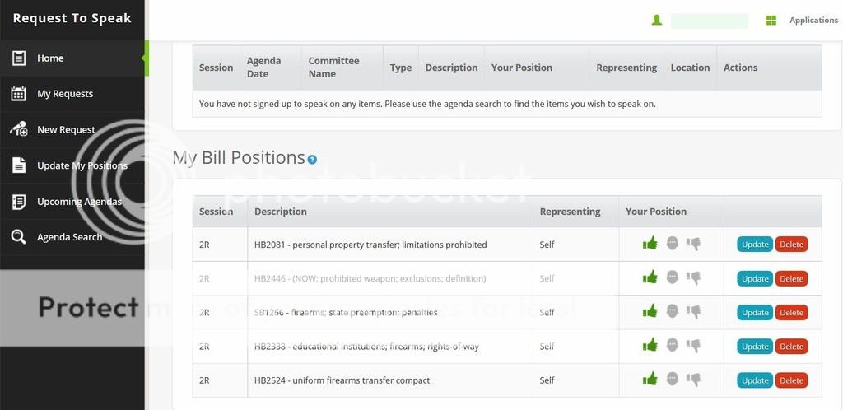Image resolution: width=843 pixels, height=410 pixels.
Task: Click the help icon beside My Bill Positions
Action: 312,160
